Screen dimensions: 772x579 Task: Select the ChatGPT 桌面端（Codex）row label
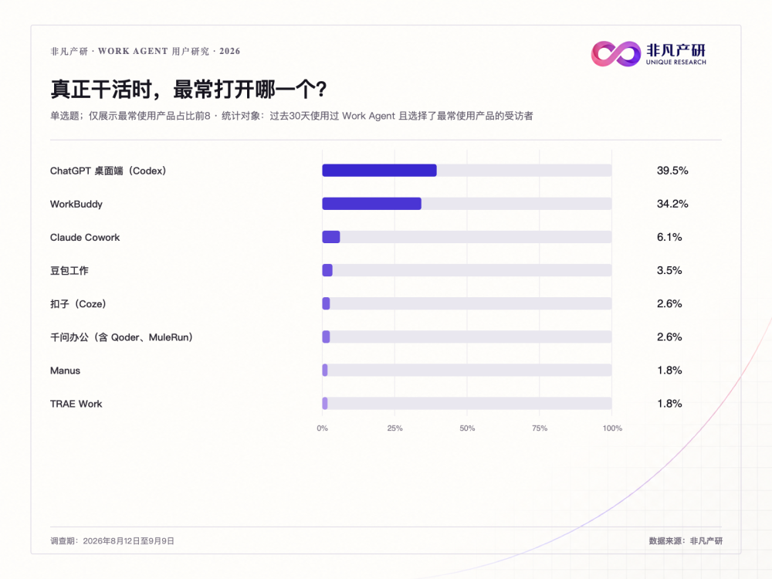coord(108,171)
